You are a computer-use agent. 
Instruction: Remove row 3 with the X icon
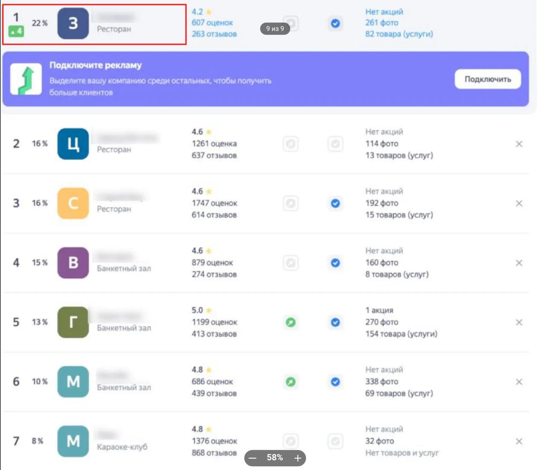tap(519, 203)
